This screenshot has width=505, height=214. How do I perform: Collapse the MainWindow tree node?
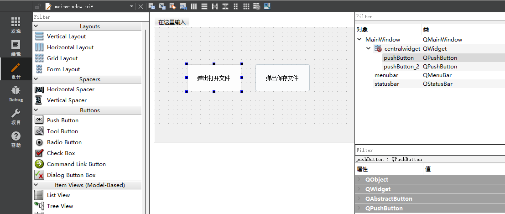[359, 39]
